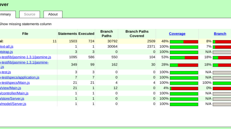This screenshot has width=231, height=129.
Task: Open the view/Main.js file link
Action: (x=10, y=88)
